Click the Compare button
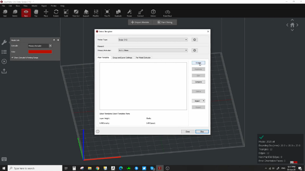The image size is (305, 171). pyautogui.click(x=198, y=82)
